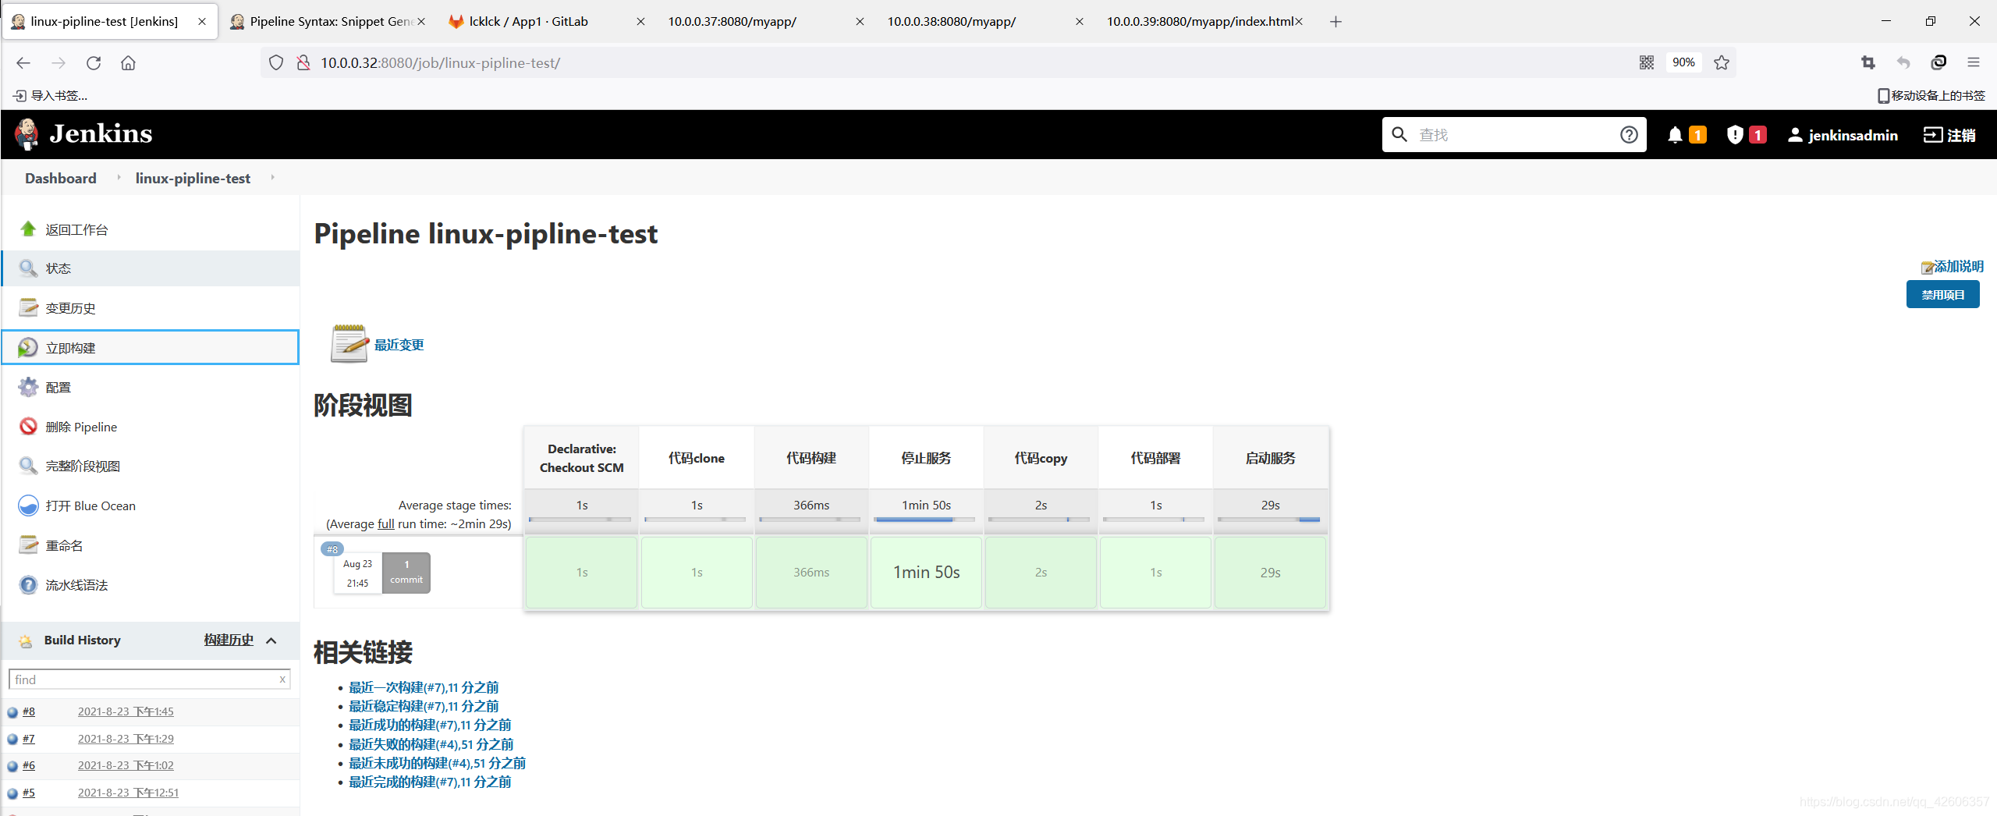
Task: Click the status ball icon for build #8
Action: [x=12, y=712]
